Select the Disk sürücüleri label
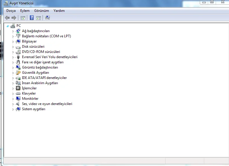 pos(33,47)
